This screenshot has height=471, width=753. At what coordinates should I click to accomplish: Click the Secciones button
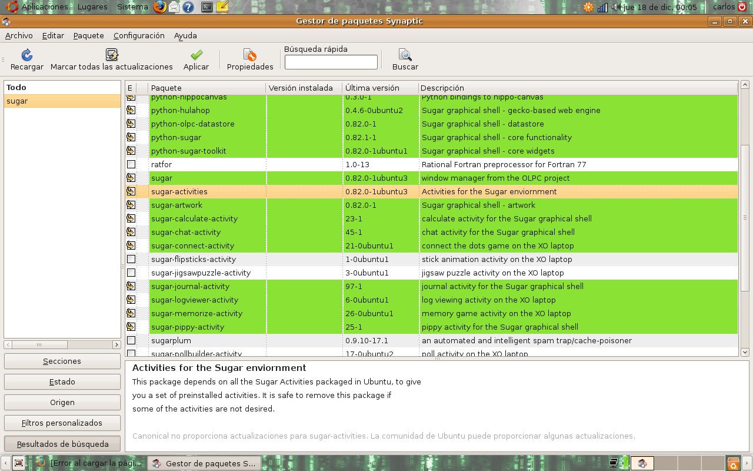point(62,361)
